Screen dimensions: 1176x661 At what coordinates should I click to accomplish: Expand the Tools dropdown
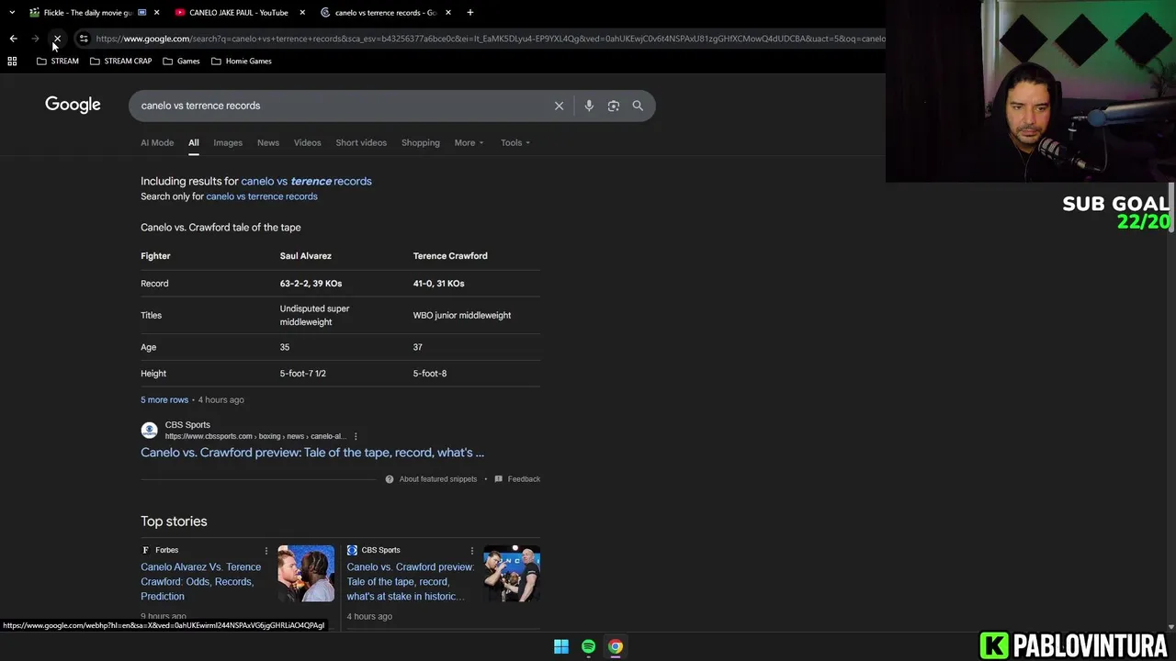[x=515, y=143]
